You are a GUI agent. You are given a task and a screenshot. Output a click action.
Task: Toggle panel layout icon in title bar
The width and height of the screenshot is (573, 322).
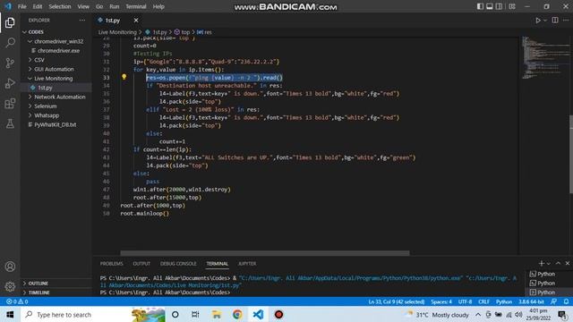(x=490, y=6)
